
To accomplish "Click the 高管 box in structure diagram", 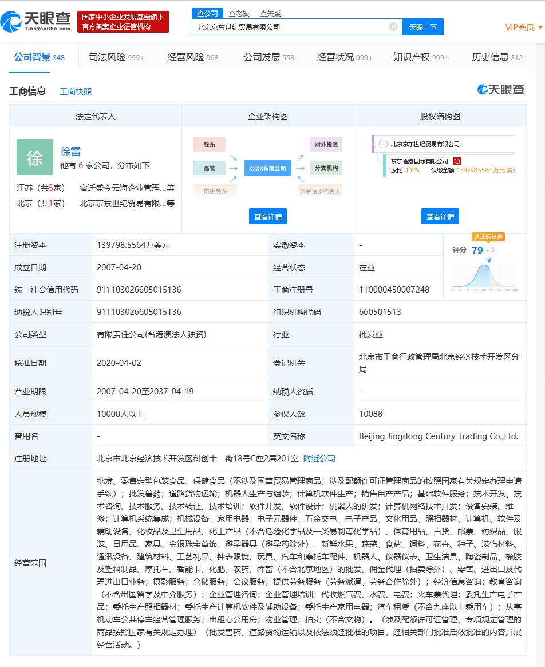I will pos(210,168).
